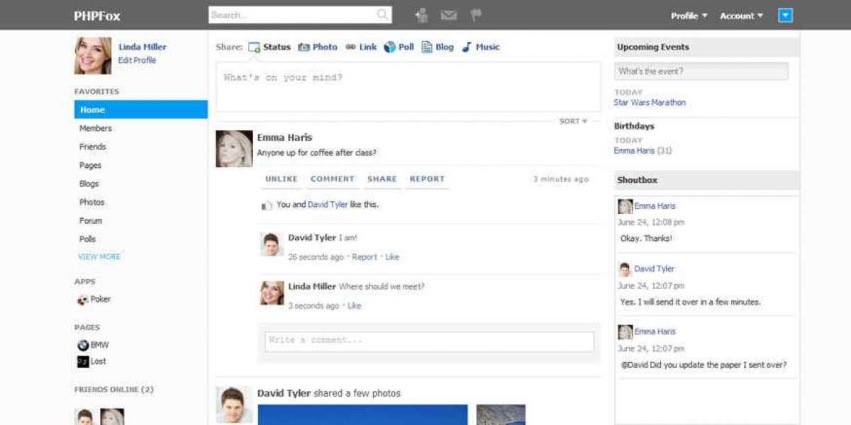The height and width of the screenshot is (425, 851).
Task: Open the notifications flag icon
Action: pyautogui.click(x=476, y=14)
